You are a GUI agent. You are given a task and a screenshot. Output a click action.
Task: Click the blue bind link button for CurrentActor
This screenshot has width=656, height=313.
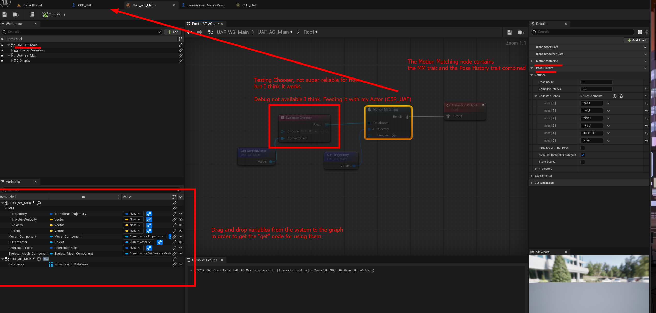(x=160, y=242)
